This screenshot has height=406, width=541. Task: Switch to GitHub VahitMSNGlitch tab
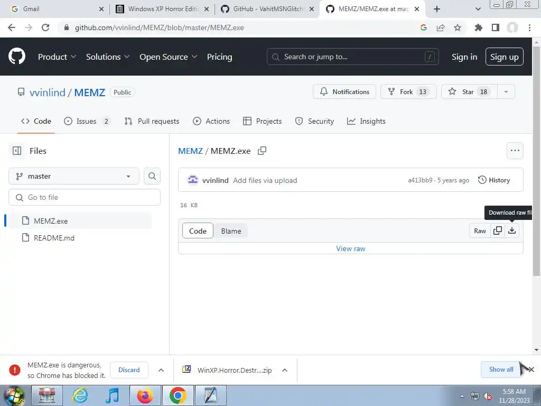pyautogui.click(x=267, y=9)
